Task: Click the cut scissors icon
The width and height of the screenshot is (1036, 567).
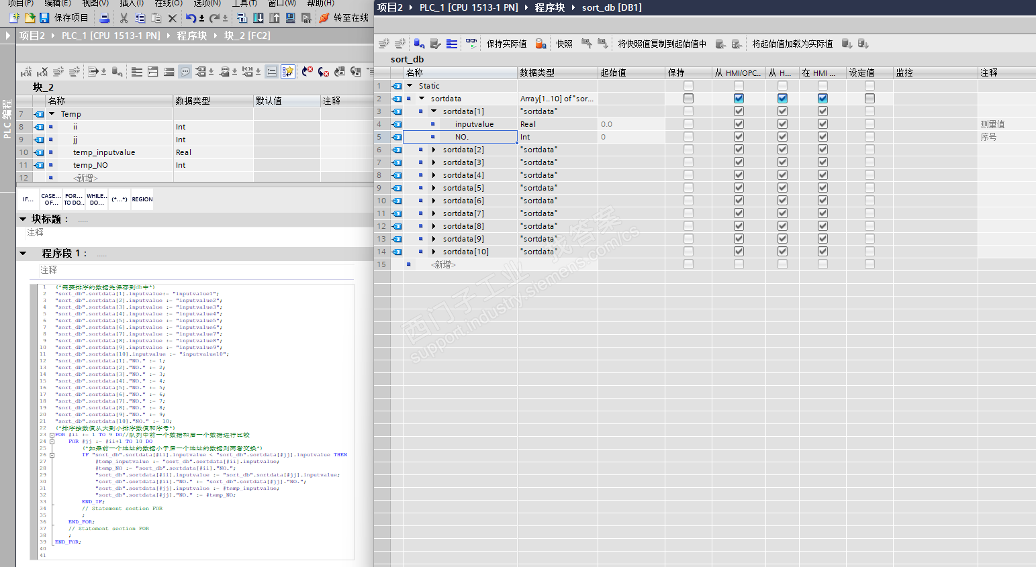Action: coord(124,18)
